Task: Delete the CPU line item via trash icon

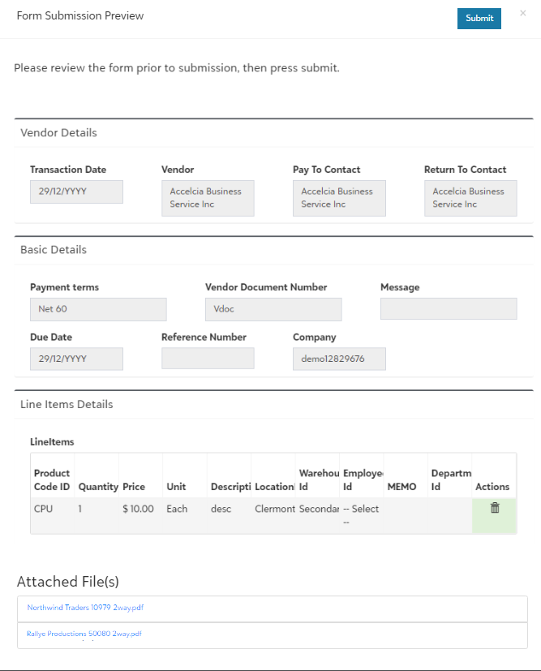Action: tap(495, 508)
